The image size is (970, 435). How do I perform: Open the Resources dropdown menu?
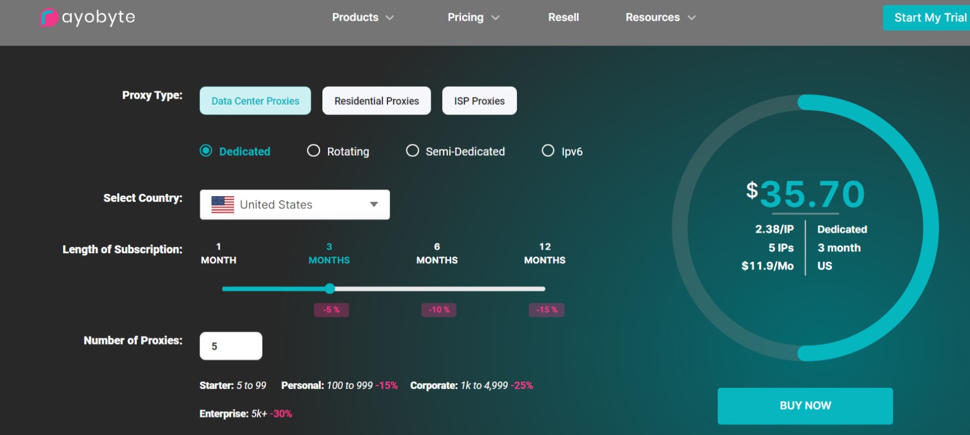[x=660, y=18]
